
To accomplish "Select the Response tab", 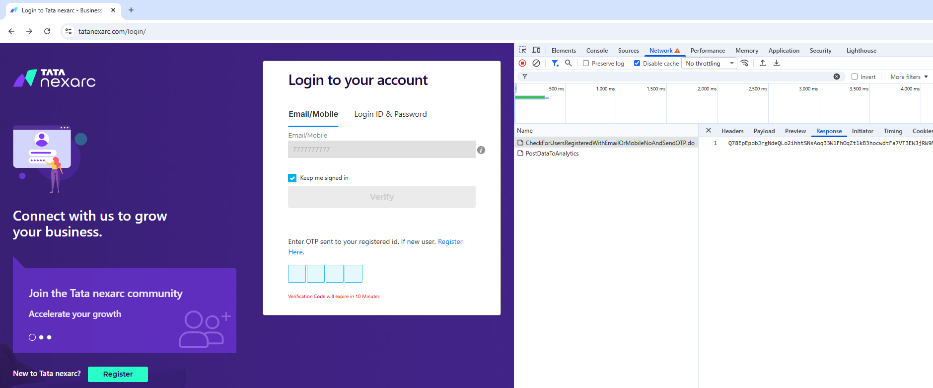I will 829,131.
